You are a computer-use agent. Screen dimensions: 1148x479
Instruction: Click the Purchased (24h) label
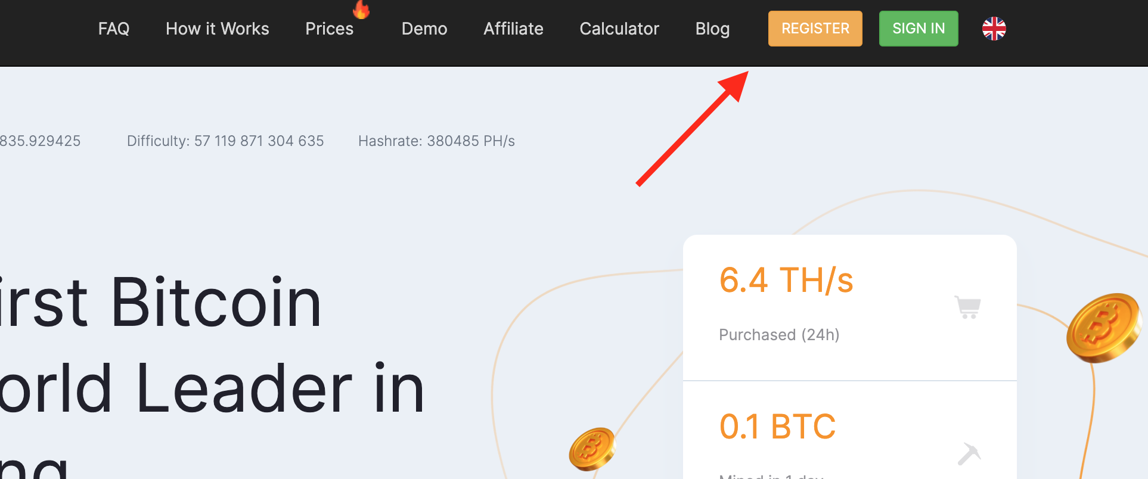[779, 335]
